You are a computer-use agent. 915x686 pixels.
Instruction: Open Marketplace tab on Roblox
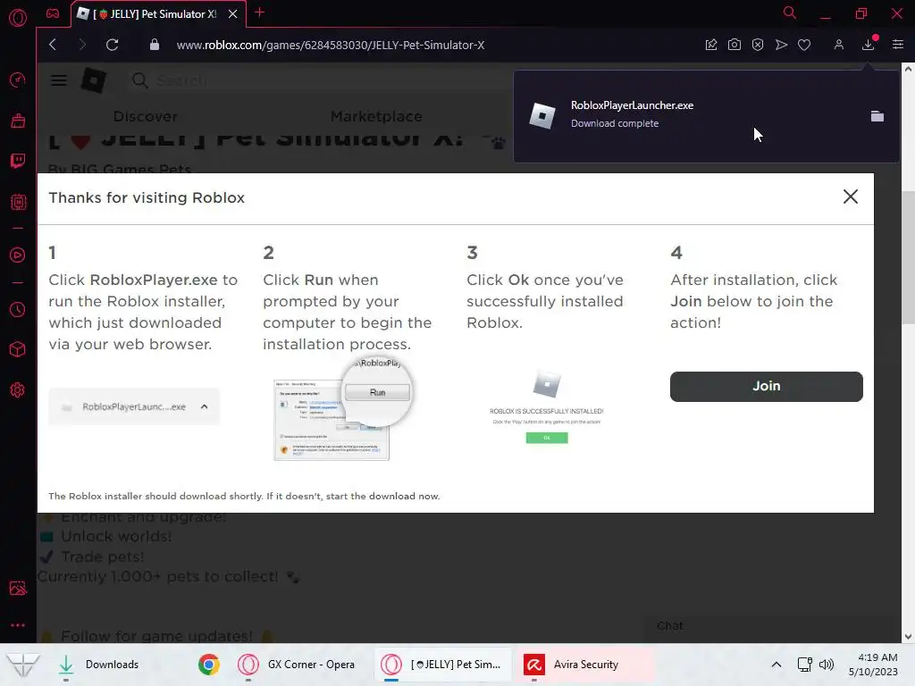tap(376, 116)
